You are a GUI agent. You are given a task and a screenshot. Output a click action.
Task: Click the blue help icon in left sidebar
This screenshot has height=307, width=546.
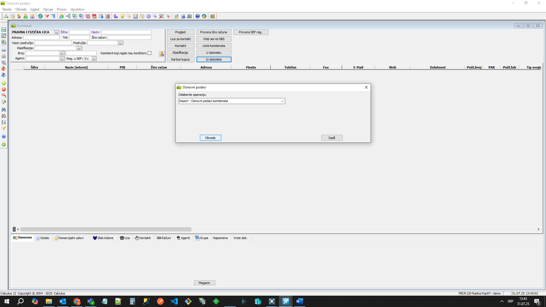pyautogui.click(x=4, y=137)
